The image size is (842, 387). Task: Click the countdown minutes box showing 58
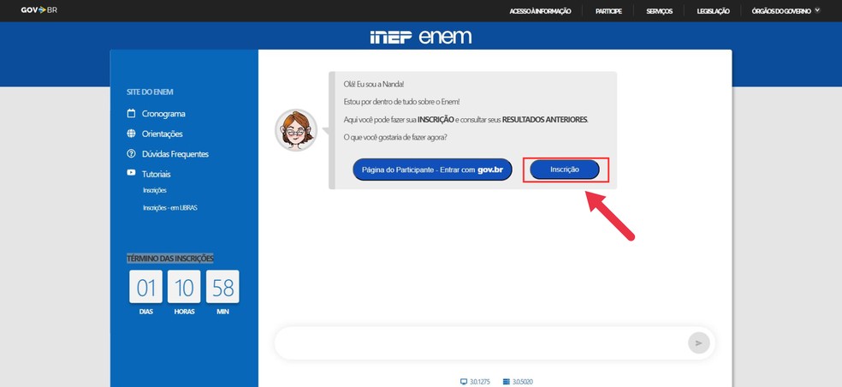(222, 287)
